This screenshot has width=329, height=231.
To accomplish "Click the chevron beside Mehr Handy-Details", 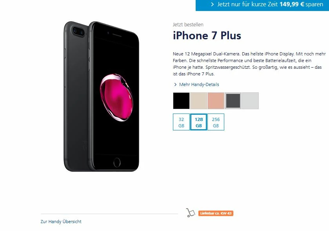I will tap(175, 84).
